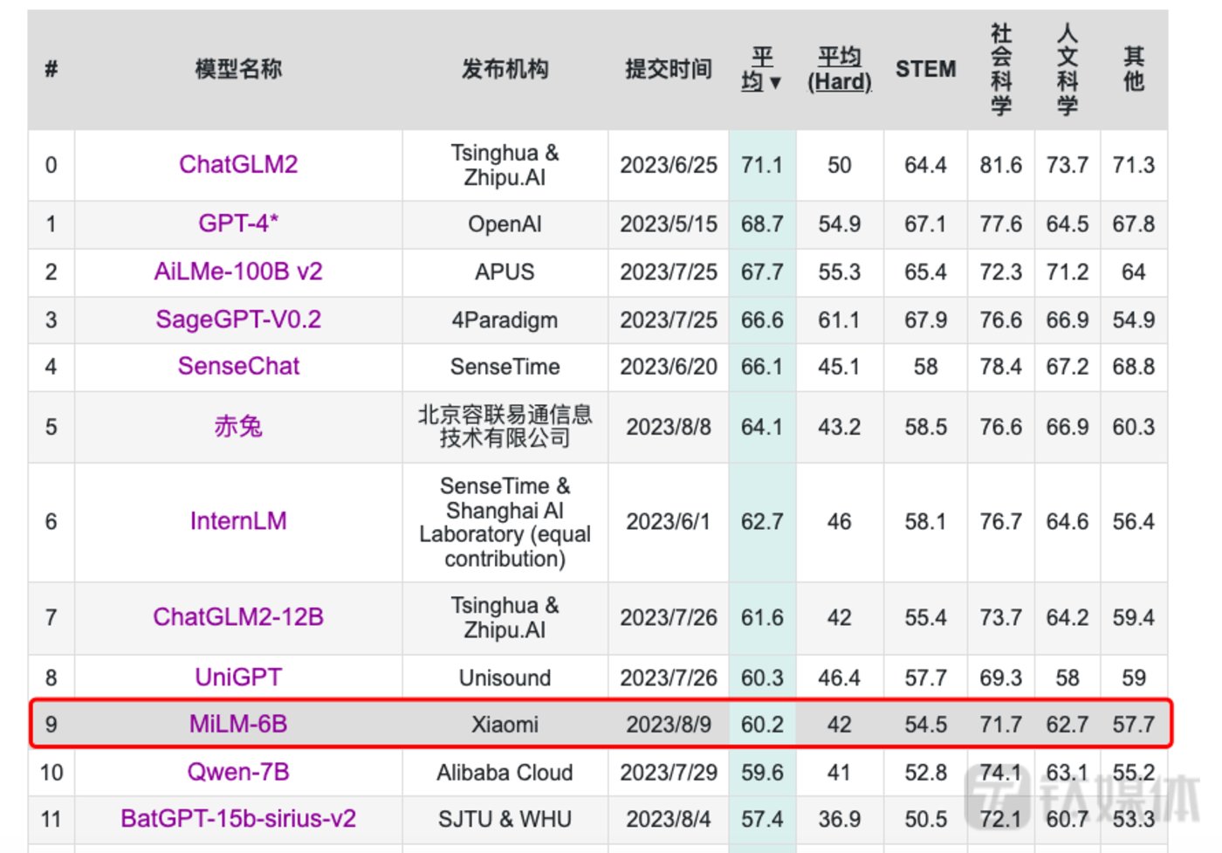
Task: Select the 2023/7/29 submission date
Action: click(669, 772)
